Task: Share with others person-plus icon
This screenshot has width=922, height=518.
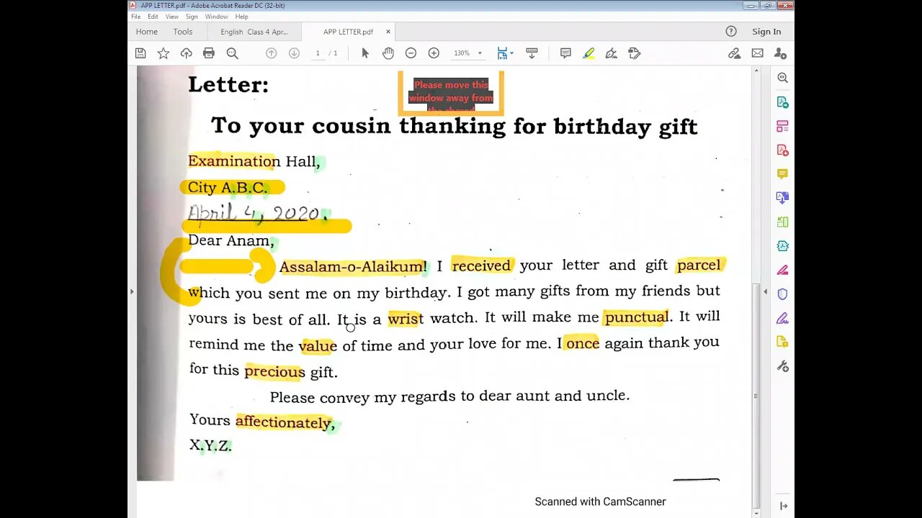Action: (x=780, y=53)
